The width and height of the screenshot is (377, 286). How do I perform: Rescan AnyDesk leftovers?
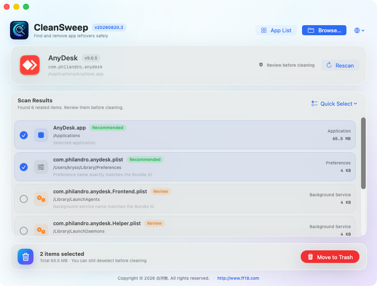click(340, 65)
